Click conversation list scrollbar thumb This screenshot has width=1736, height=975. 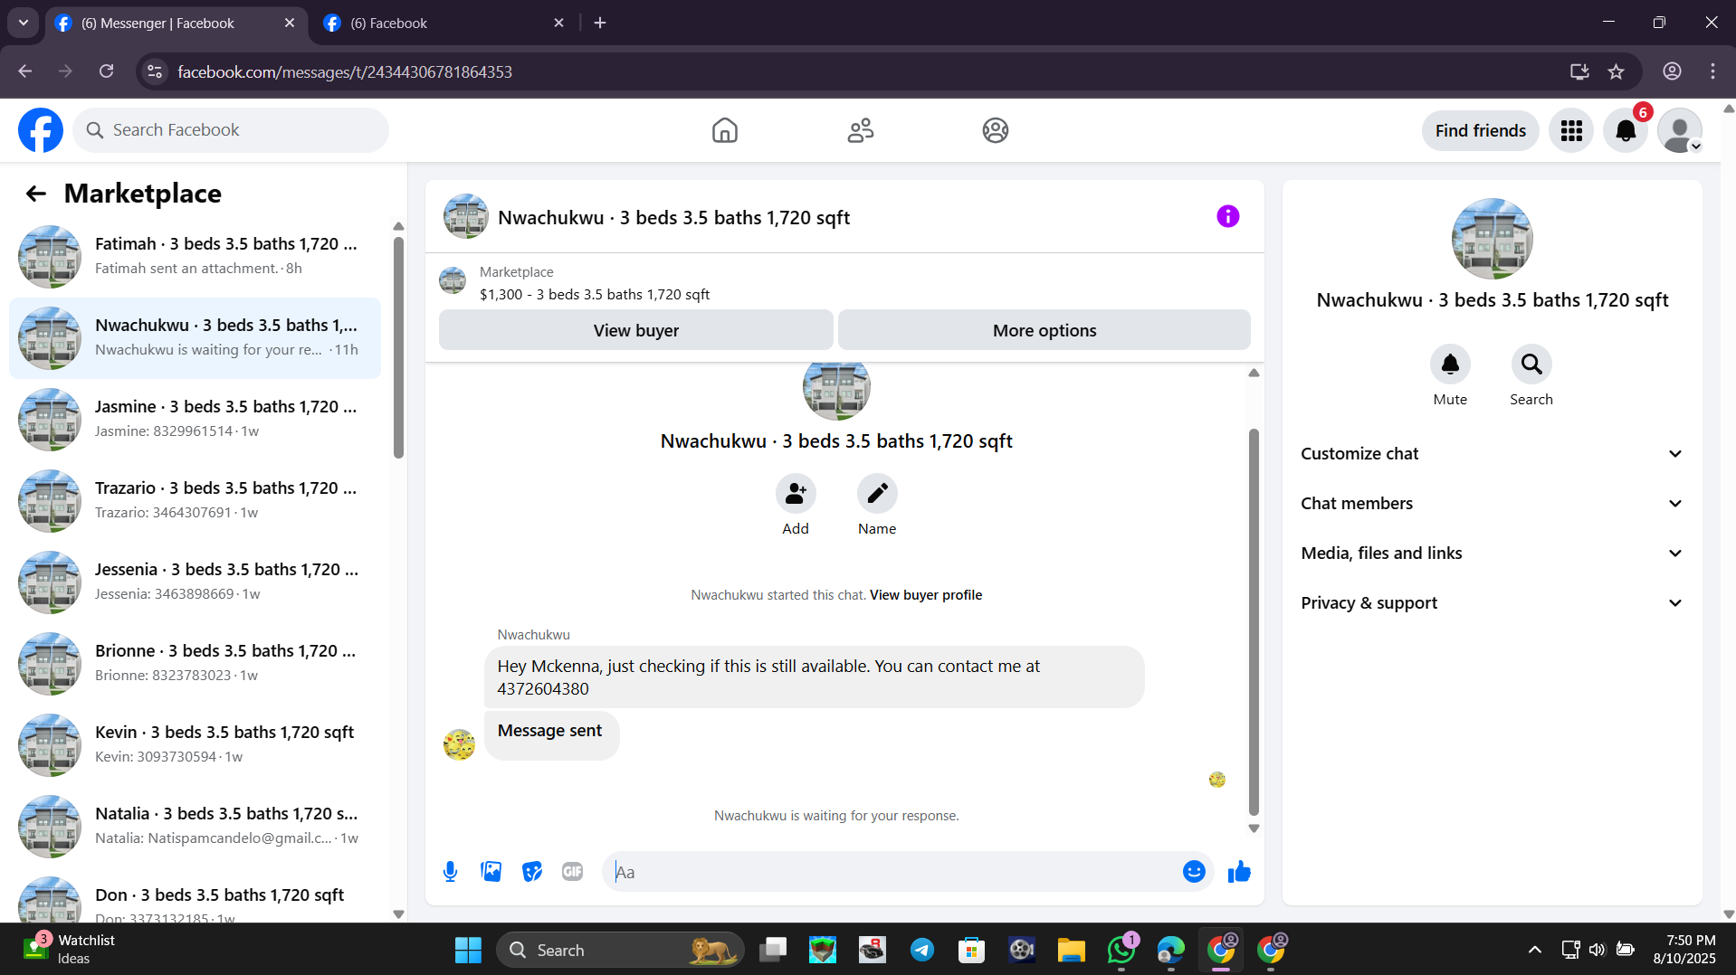click(398, 348)
